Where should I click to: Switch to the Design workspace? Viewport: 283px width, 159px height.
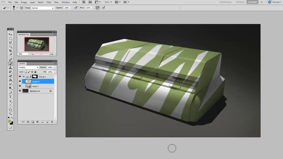(x=240, y=2)
